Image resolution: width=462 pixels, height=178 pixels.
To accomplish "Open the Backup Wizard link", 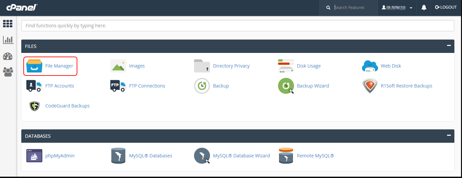I will pyautogui.click(x=313, y=86).
